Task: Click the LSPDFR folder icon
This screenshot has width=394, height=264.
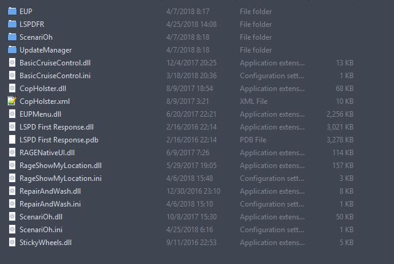Action: (x=12, y=24)
